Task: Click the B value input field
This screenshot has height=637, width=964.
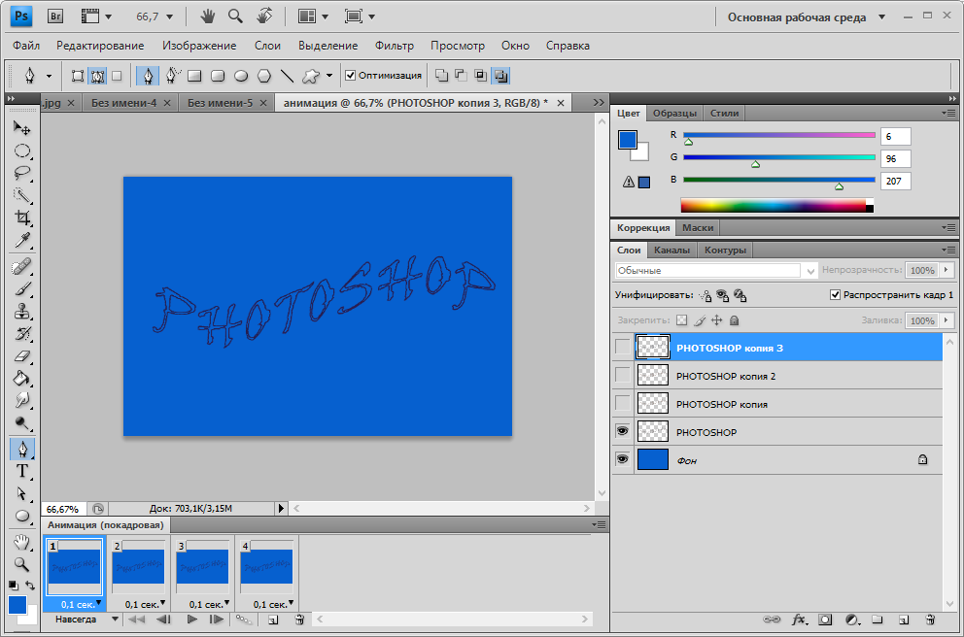Action: click(895, 182)
